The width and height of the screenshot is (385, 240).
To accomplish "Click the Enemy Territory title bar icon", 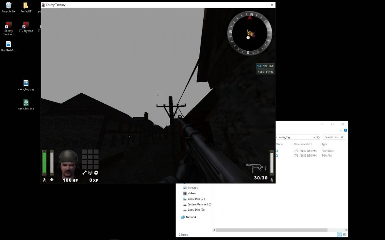I will point(44,5).
